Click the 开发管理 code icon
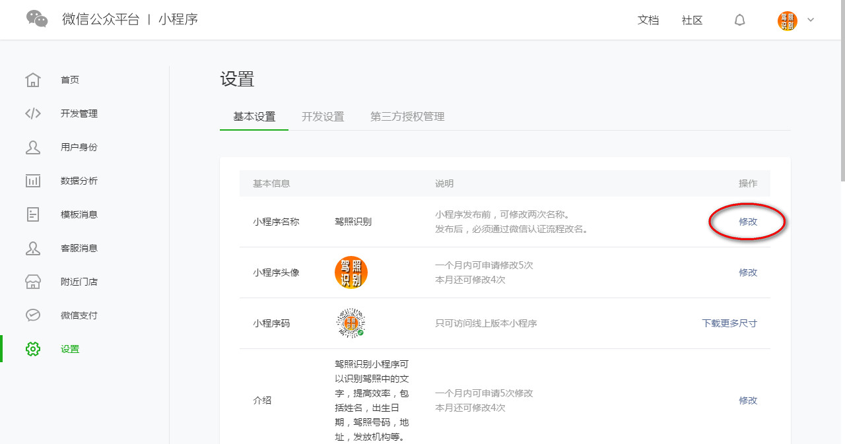The image size is (845, 444). click(x=33, y=113)
